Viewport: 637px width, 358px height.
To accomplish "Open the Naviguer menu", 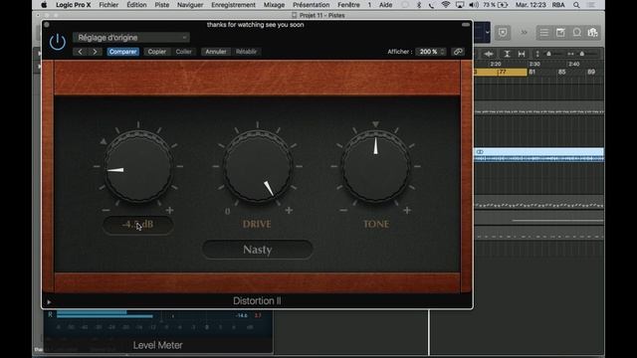I will (190, 5).
